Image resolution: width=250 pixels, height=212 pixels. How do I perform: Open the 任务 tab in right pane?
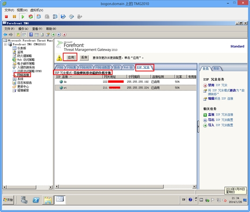[205, 69]
